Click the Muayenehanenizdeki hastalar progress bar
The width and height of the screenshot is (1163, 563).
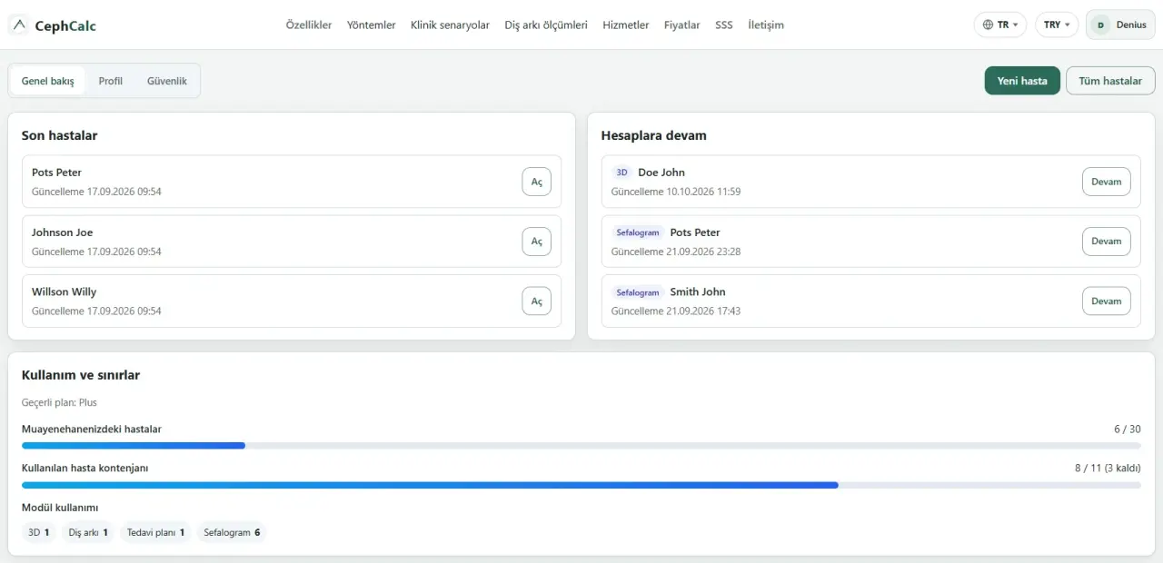click(x=581, y=446)
